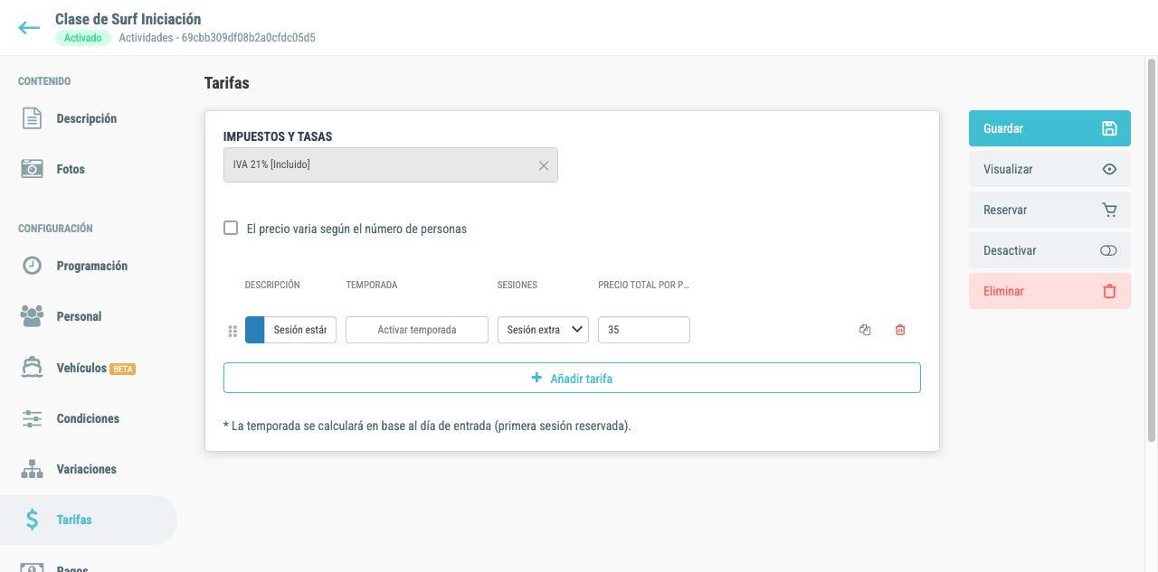
Task: Click the Programación clock icon
Action: (x=32, y=266)
